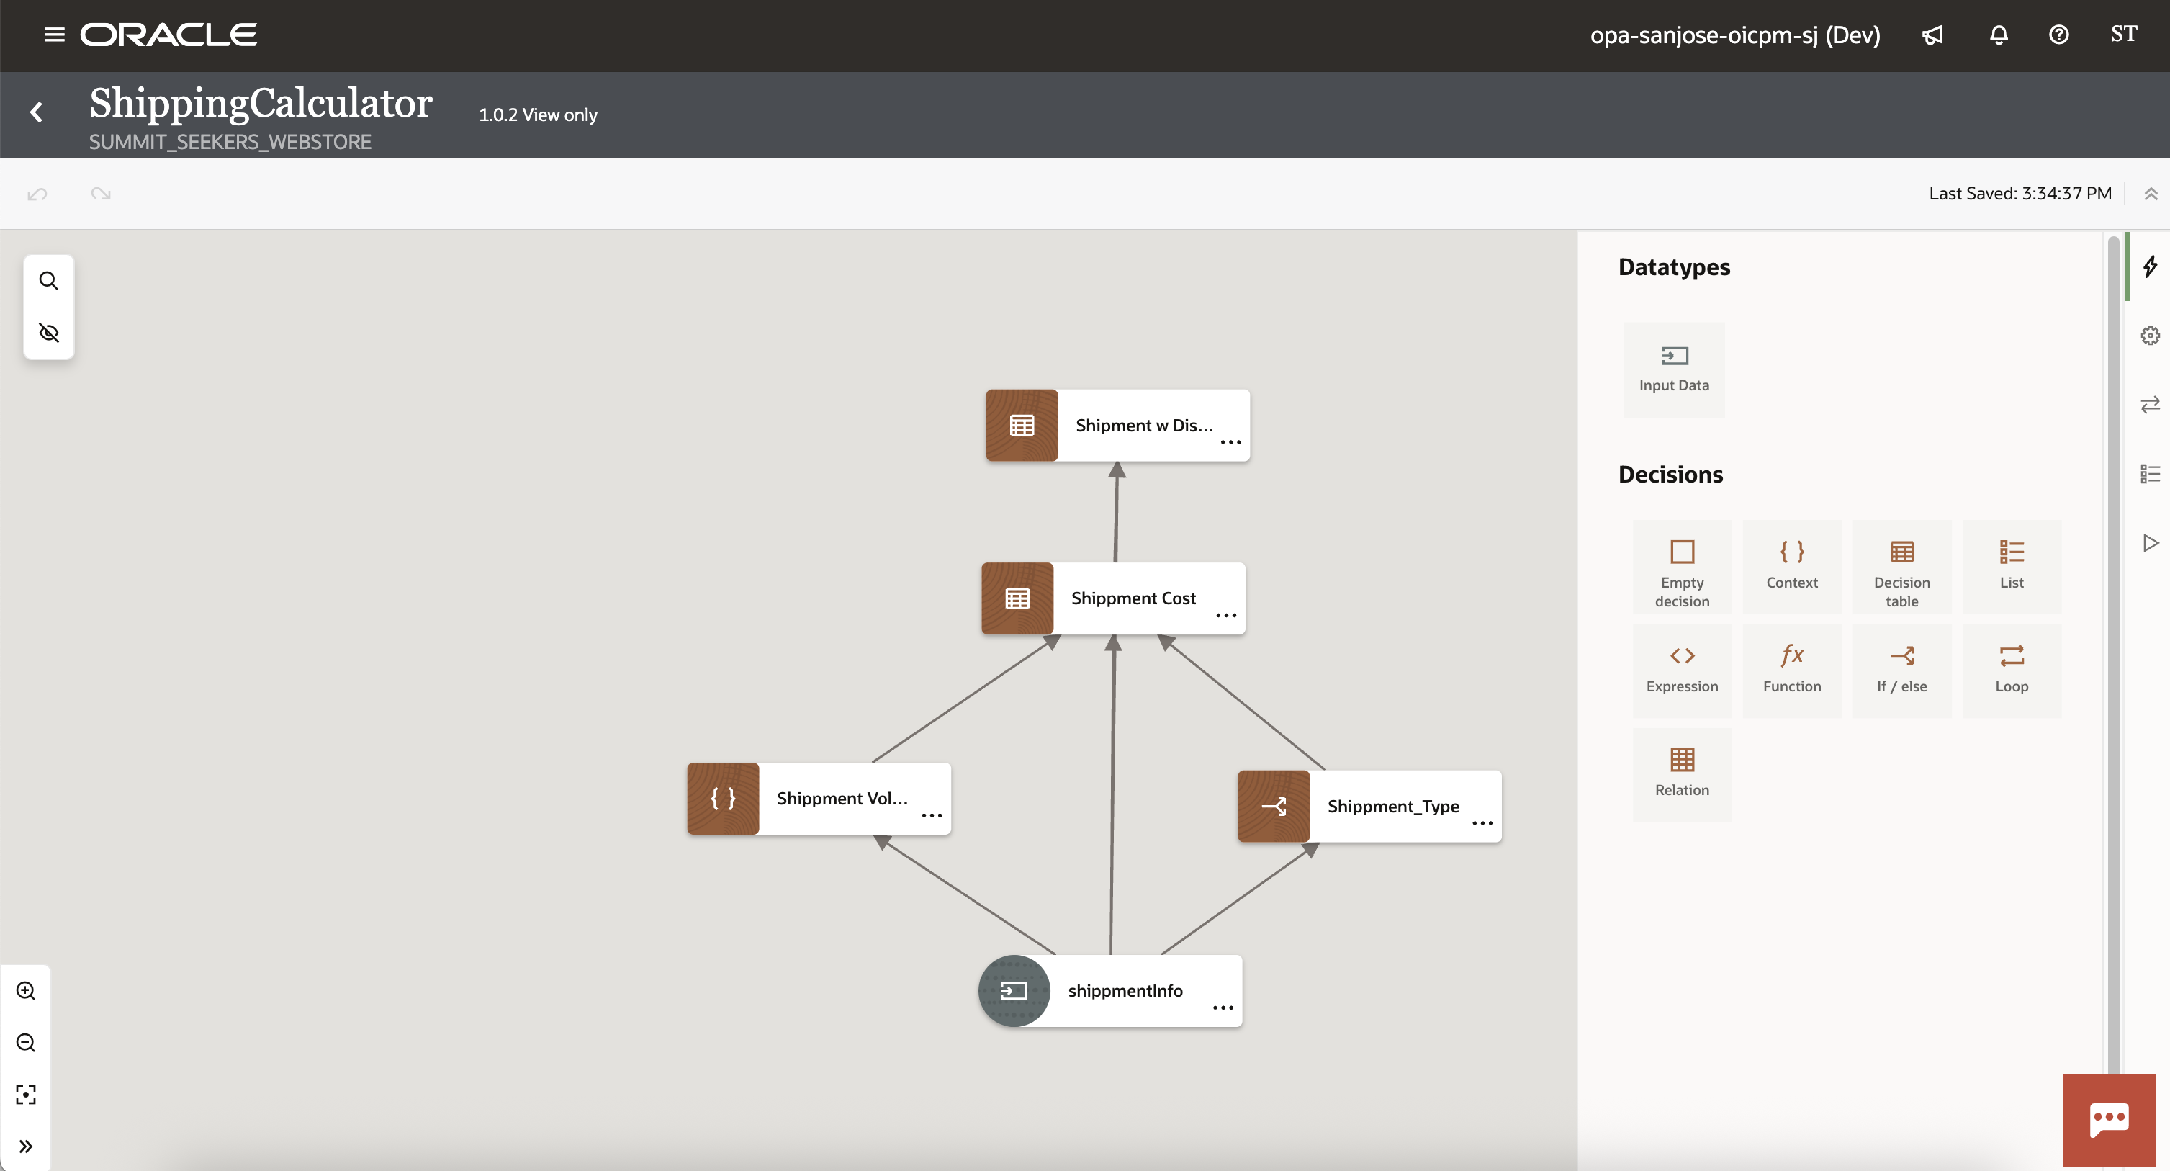Collapse the header with double chevron

(2151, 194)
